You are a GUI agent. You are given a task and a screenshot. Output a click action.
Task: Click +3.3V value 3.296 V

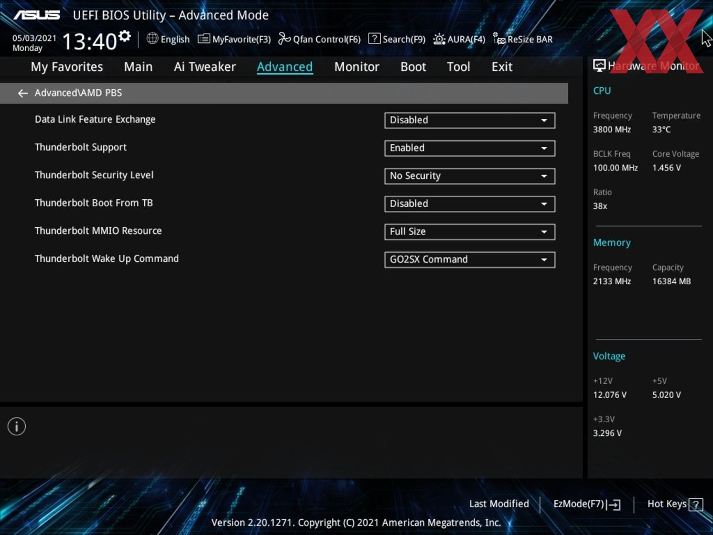tap(607, 433)
